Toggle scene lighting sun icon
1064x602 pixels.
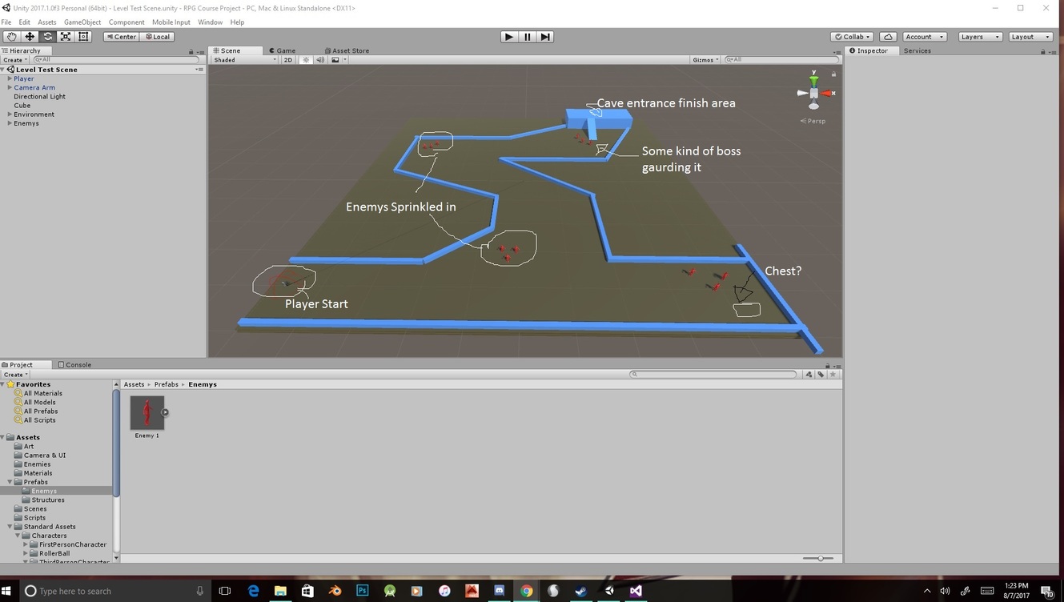pyautogui.click(x=306, y=60)
